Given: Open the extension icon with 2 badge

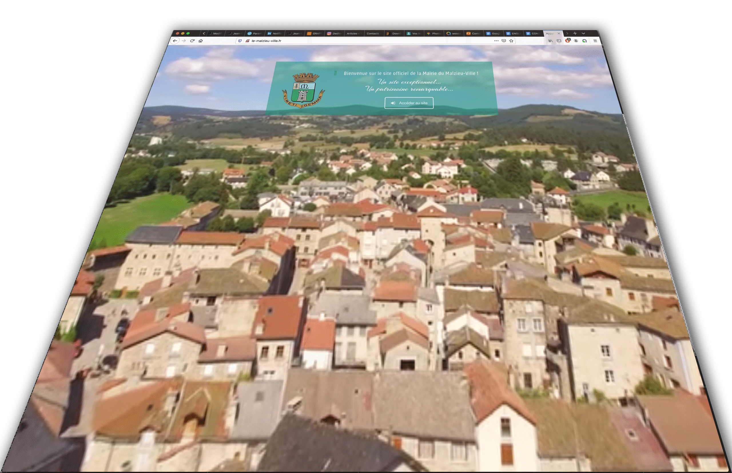Looking at the screenshot, I should 567,41.
